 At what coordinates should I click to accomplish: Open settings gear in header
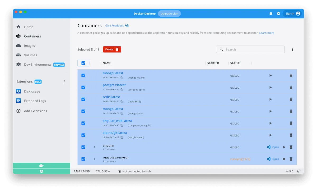coord(278,13)
